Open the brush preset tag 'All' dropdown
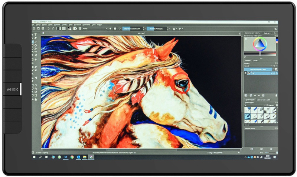The height and width of the screenshot is (177, 297). point(255,105)
